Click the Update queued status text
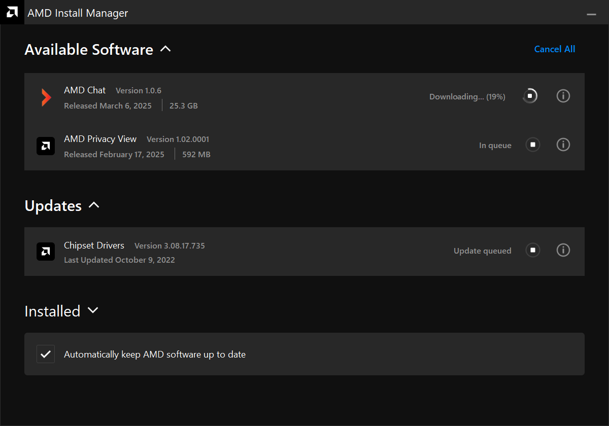 483,251
